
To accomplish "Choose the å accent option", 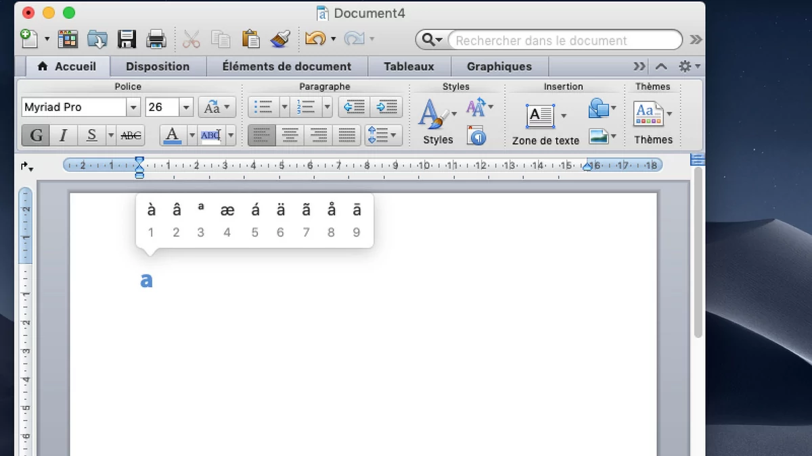I will click(332, 210).
